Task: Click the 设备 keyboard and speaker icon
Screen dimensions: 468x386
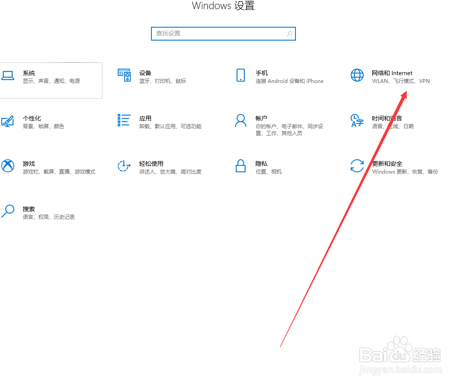Action: [x=124, y=75]
